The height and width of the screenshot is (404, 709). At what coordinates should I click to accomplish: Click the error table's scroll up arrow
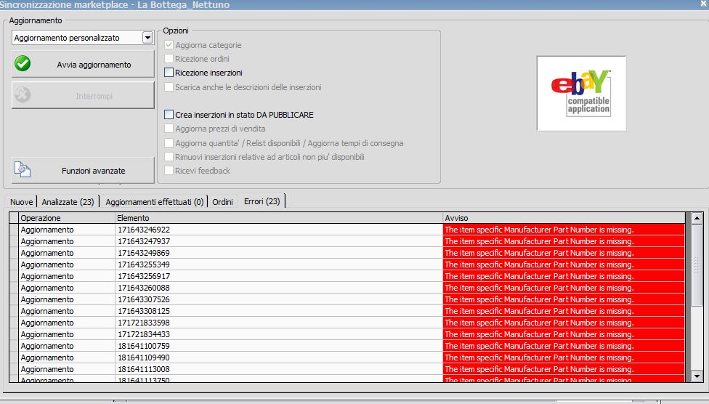pyautogui.click(x=697, y=218)
